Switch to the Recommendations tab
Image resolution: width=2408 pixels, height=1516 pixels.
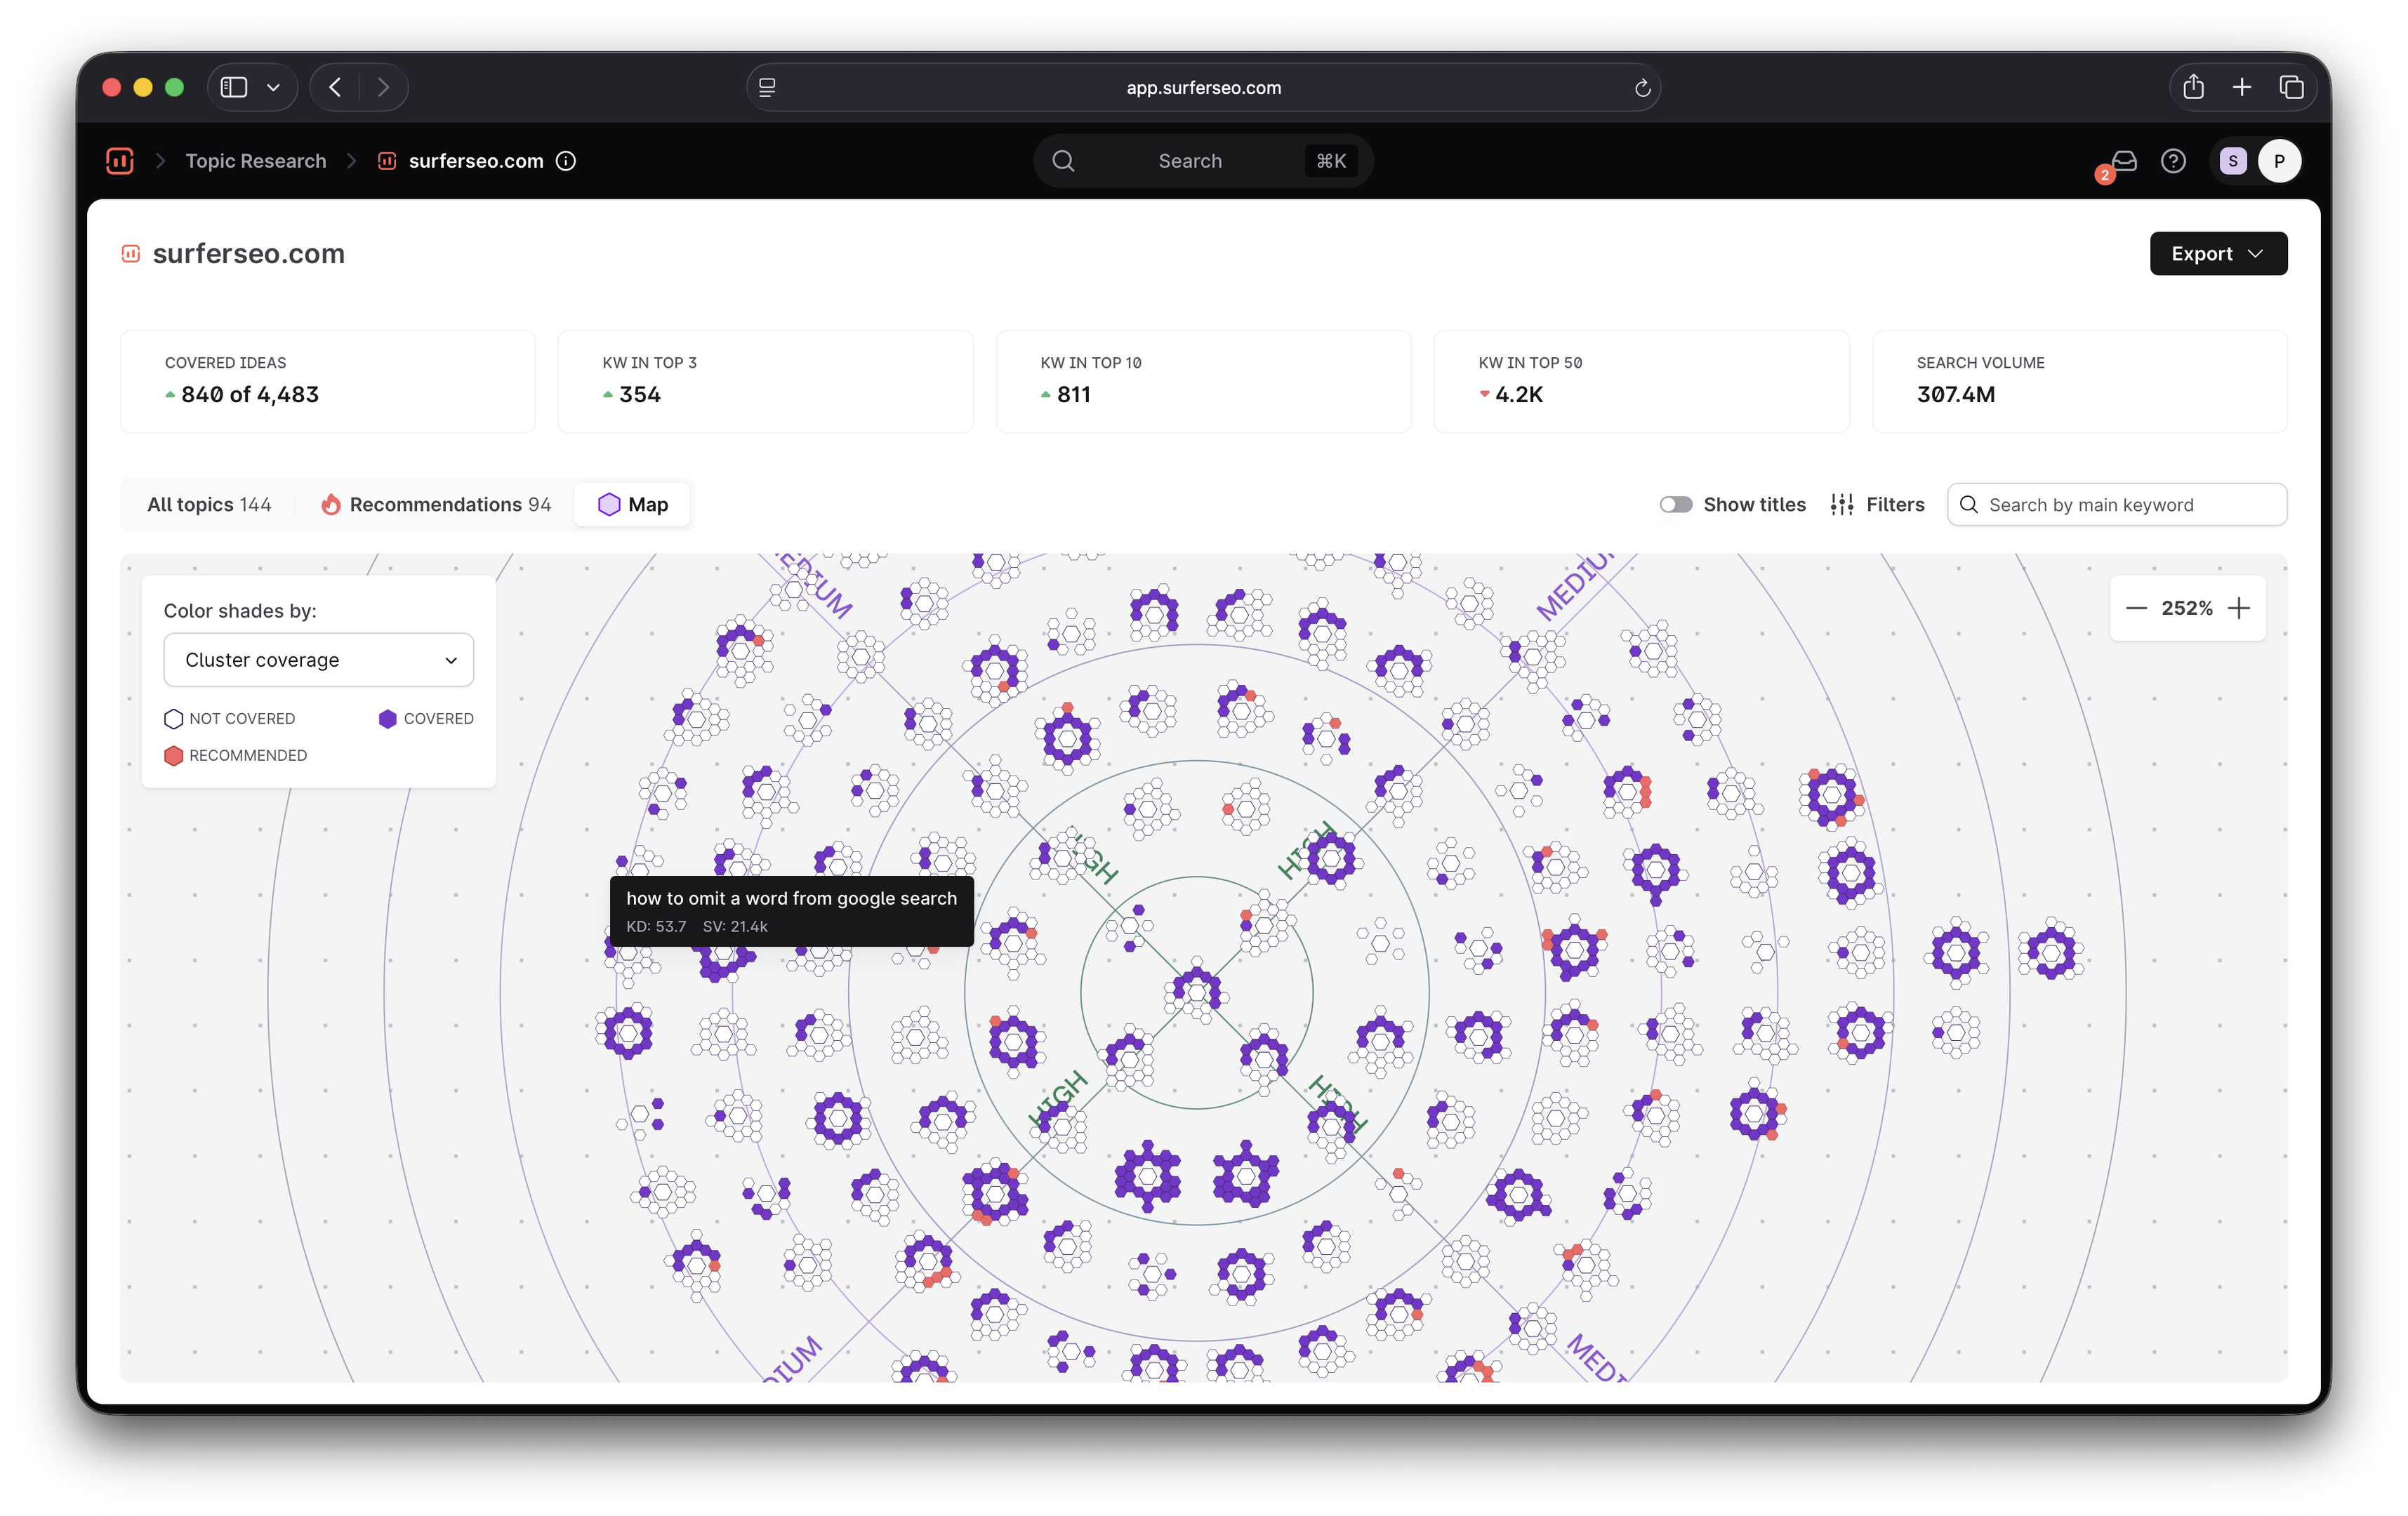pyautogui.click(x=436, y=505)
